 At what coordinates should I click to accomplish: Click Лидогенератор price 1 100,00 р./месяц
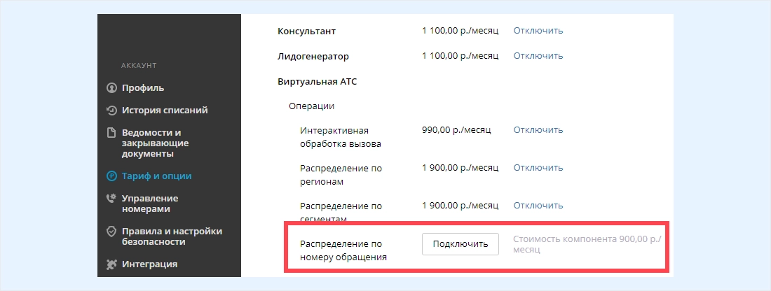tap(460, 56)
